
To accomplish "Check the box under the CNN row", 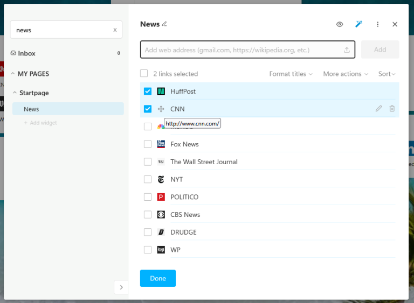I will point(148,126).
